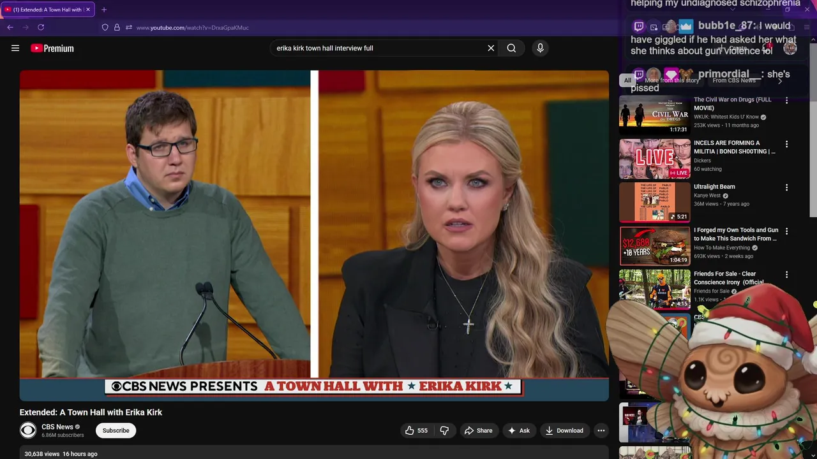The height and width of the screenshot is (459, 817).
Task: Open options for The Civil War on Drugs video
Action: 786,101
